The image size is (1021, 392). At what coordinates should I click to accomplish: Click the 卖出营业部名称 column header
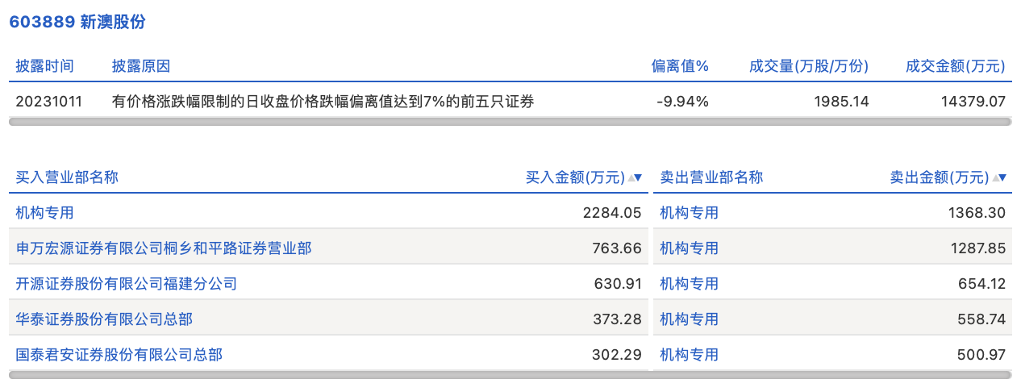[711, 177]
